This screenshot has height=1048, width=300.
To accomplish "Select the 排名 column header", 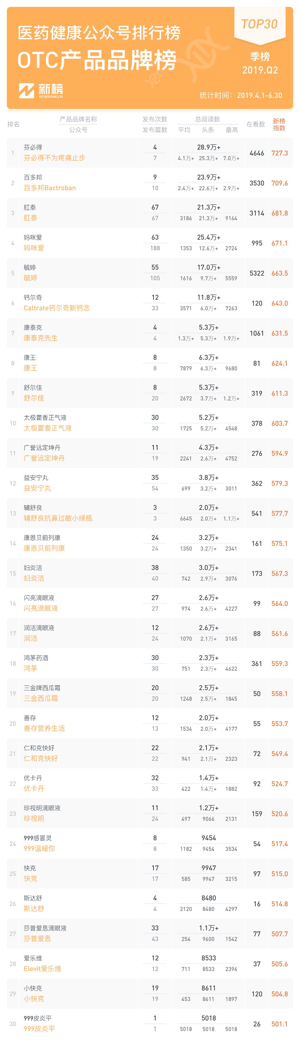I will (x=13, y=124).
